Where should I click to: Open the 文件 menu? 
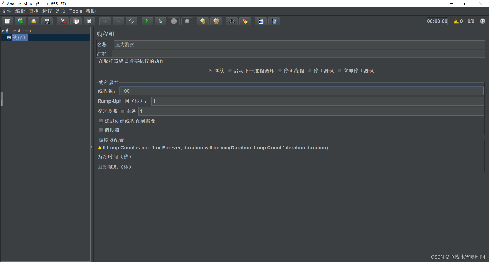tap(7, 11)
